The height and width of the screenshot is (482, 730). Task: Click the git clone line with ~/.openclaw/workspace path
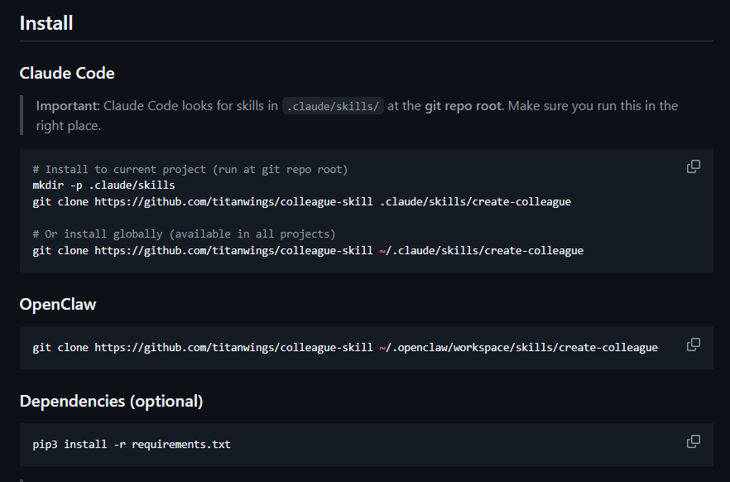345,347
